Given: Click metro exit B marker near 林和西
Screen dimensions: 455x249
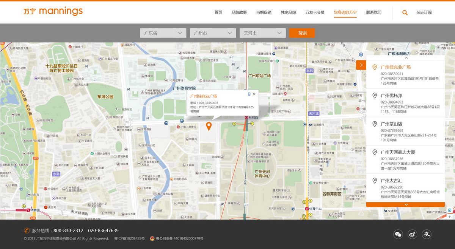Looking at the screenshot, I should click(x=234, y=124).
